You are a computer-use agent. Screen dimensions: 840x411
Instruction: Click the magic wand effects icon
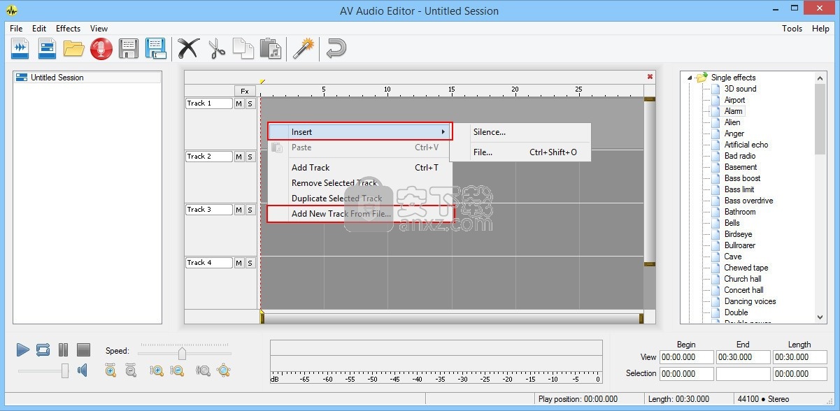pyautogui.click(x=304, y=48)
